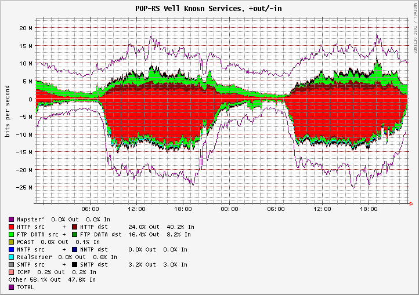Viewport: 419px width, 295px height.
Task: Click the '20 M' y-axis label
Action: point(26,28)
